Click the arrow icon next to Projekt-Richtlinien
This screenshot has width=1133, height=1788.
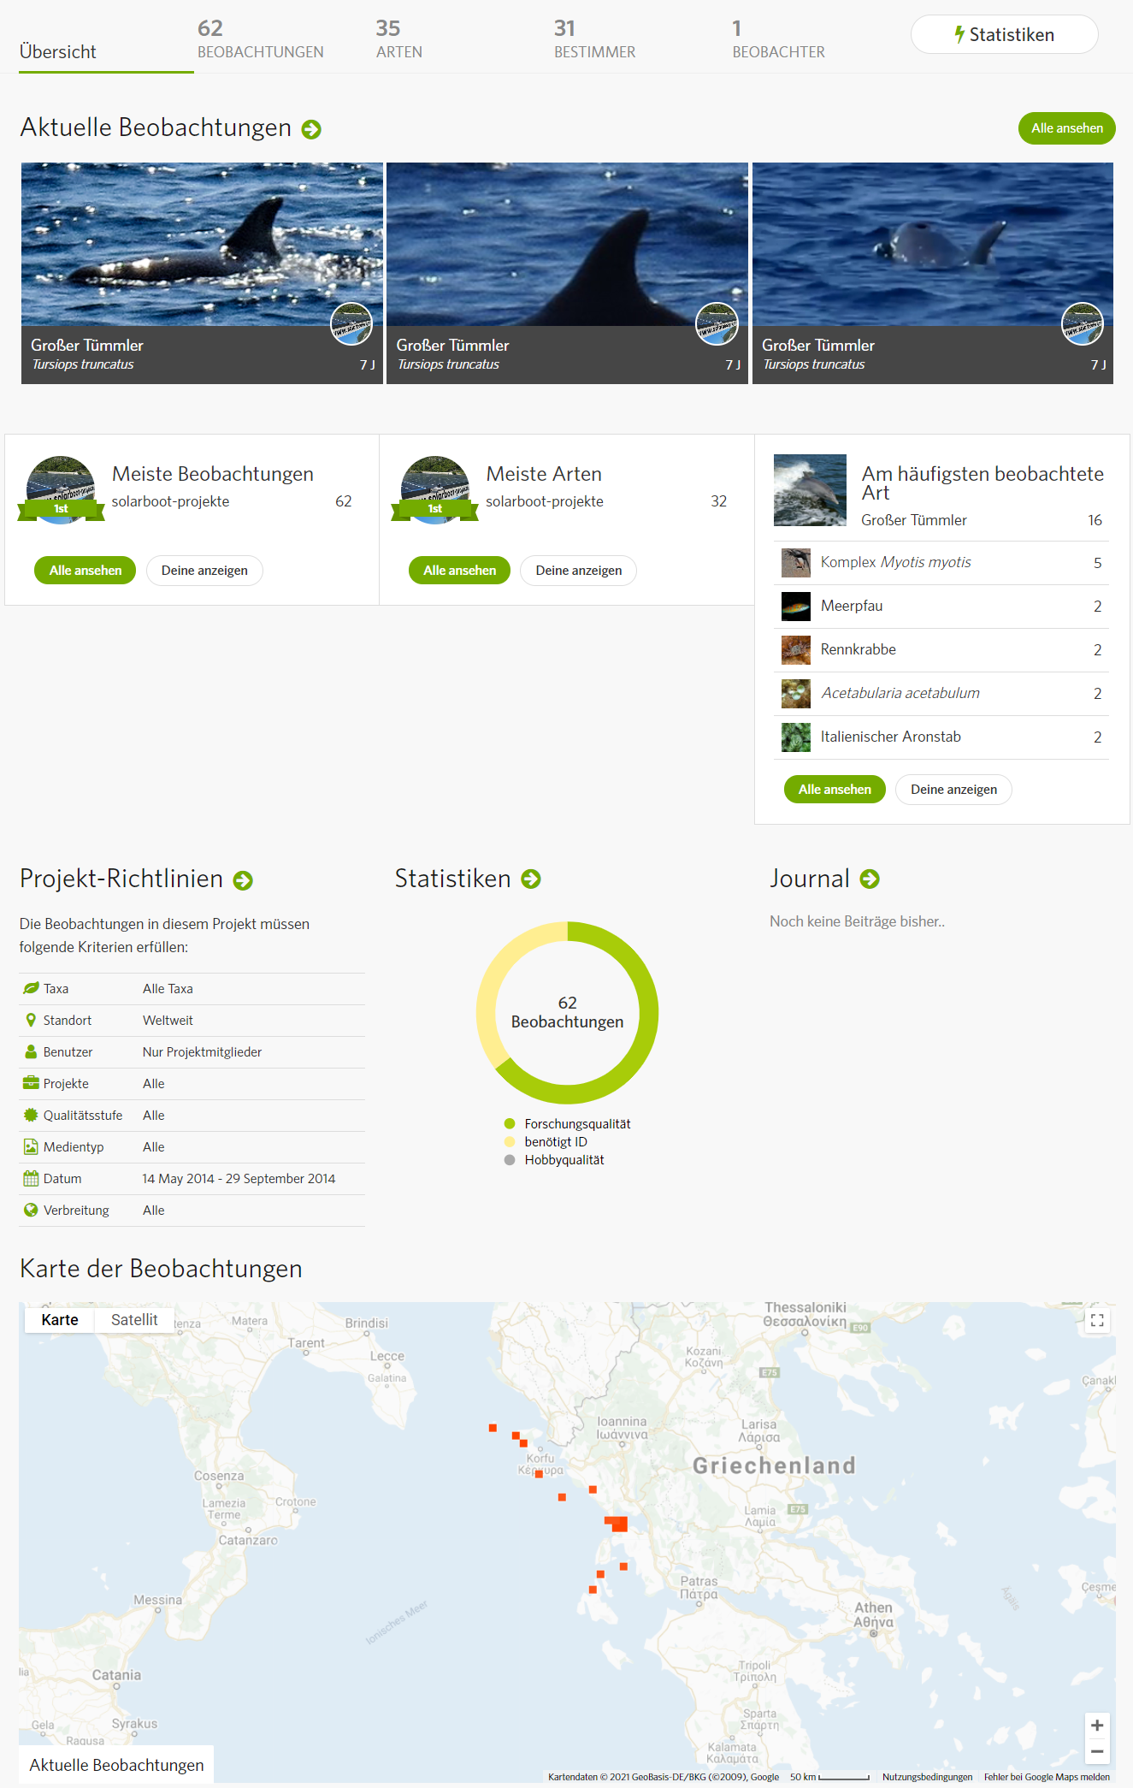tap(243, 880)
